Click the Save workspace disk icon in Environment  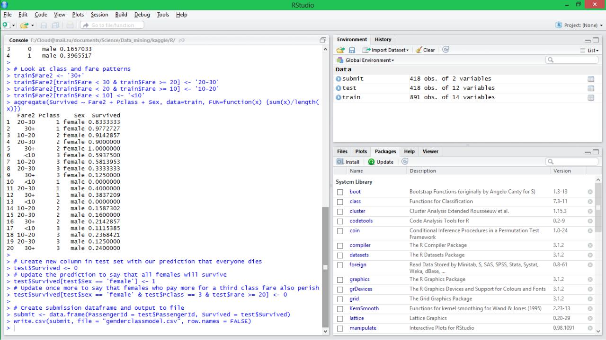click(x=352, y=50)
